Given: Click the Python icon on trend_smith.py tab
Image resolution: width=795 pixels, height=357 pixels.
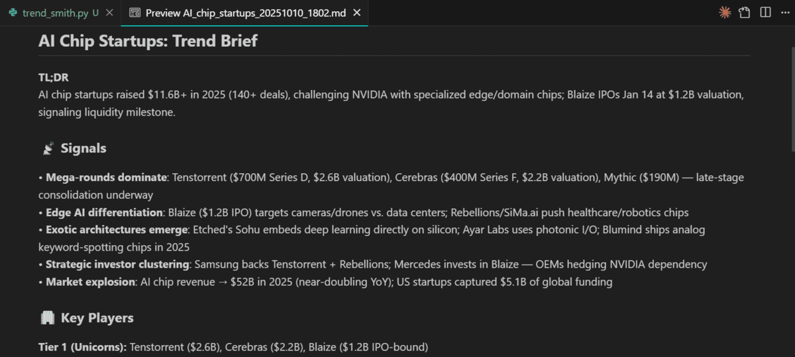Looking at the screenshot, I should click(x=13, y=13).
